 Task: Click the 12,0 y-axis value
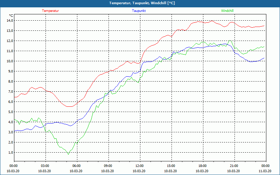coord(10,41)
